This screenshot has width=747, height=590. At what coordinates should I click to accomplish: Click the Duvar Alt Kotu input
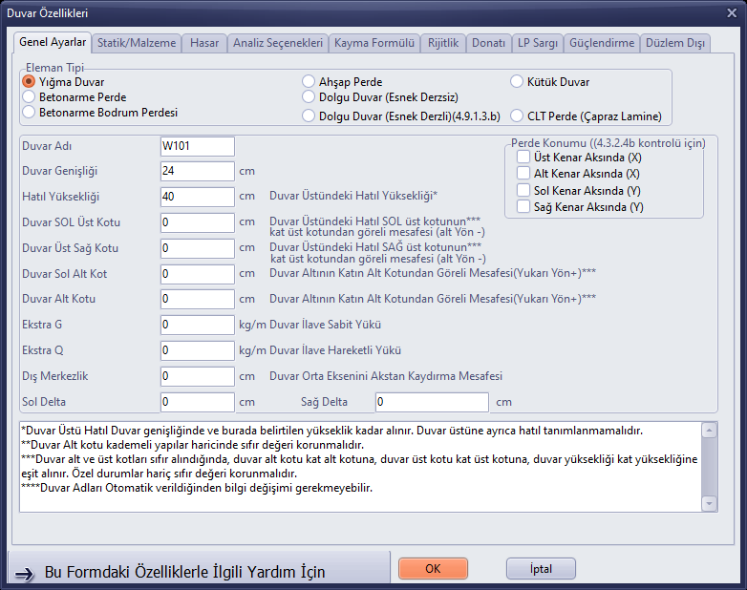pos(197,299)
